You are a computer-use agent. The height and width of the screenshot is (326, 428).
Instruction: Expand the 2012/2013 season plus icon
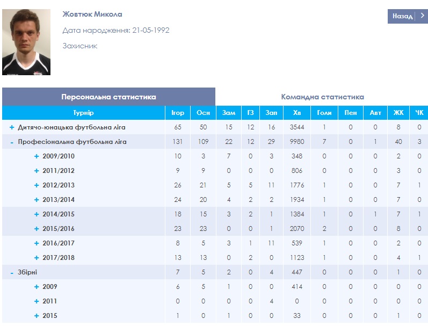(37, 185)
